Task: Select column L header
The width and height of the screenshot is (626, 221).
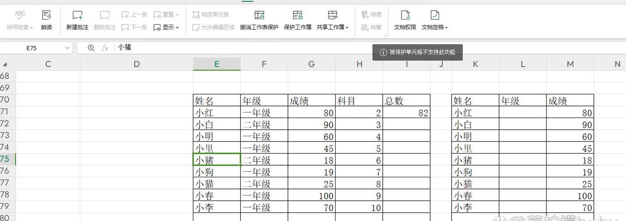Action: click(x=523, y=64)
